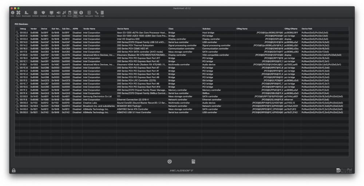
Task: Open the Tools wrench section
Action: coord(96,13)
